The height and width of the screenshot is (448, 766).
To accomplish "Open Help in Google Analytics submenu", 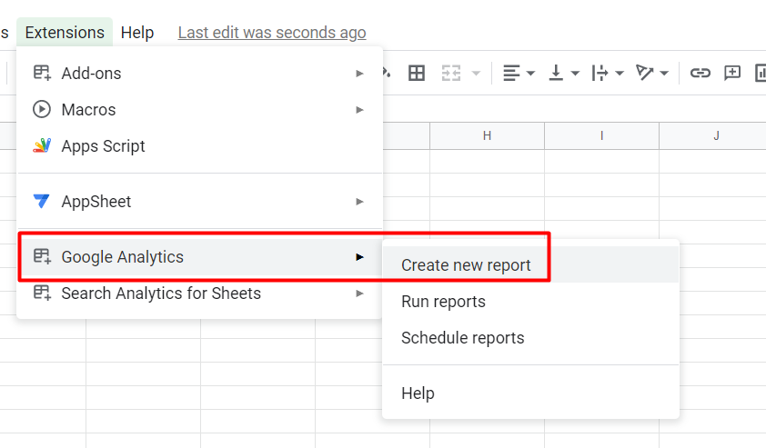I will 530,393.
